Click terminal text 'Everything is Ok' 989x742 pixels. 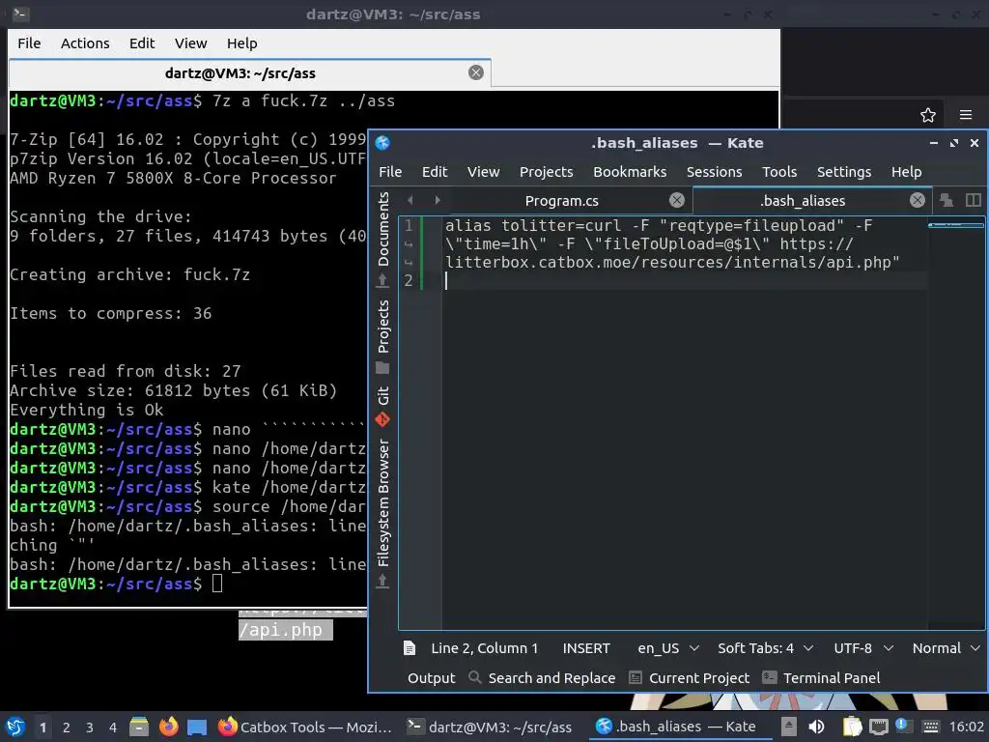(x=86, y=410)
